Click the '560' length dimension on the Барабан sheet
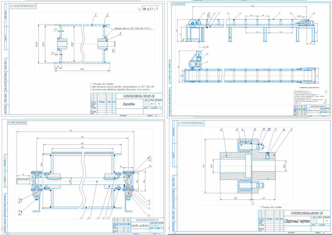The height and width of the screenshot is (235, 332). click(82, 69)
